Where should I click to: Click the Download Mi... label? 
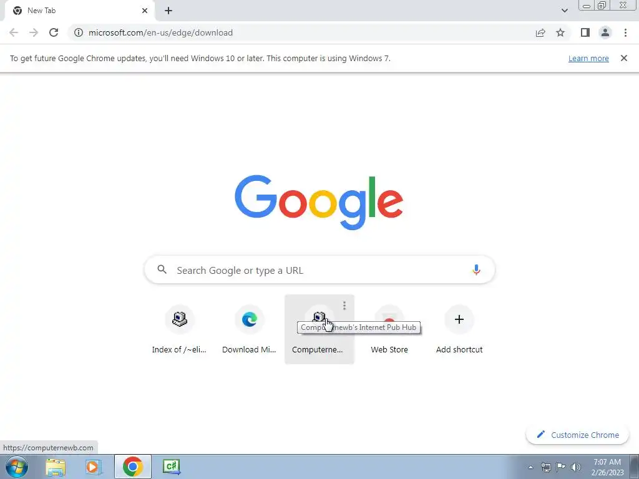pyautogui.click(x=249, y=349)
